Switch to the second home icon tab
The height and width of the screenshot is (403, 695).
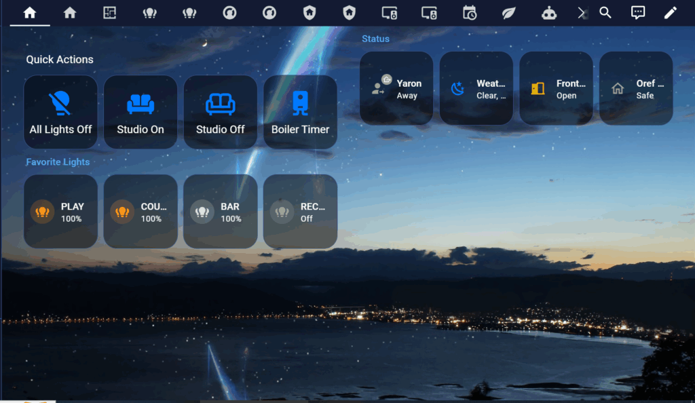(x=70, y=13)
